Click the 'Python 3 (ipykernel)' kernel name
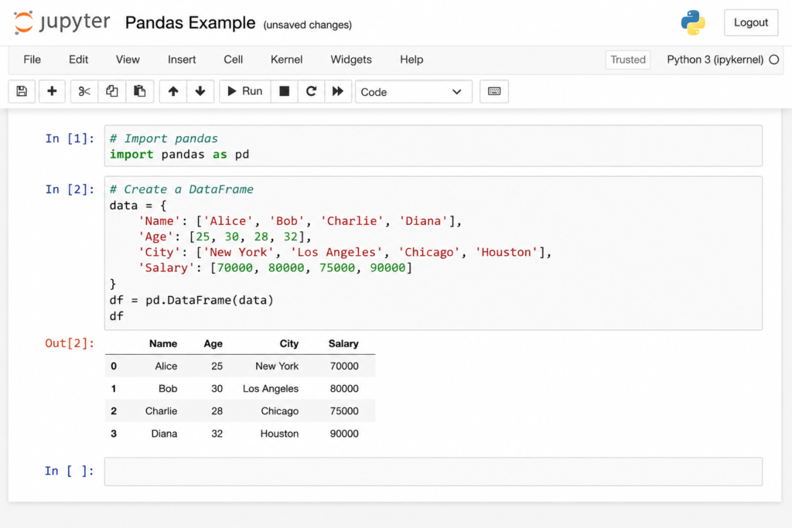 click(x=715, y=60)
